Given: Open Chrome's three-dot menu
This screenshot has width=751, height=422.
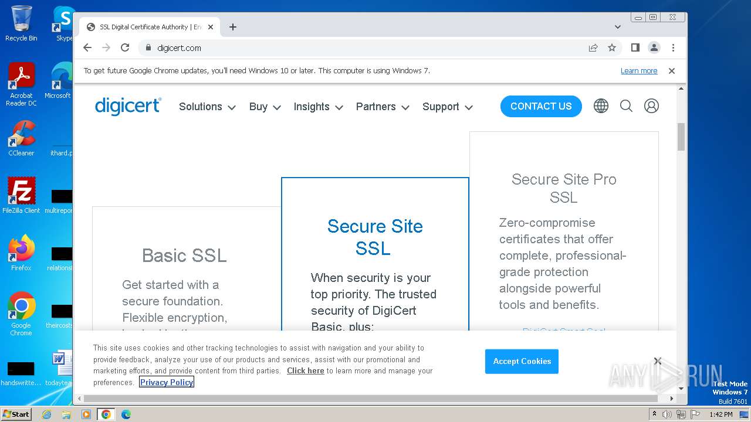Looking at the screenshot, I should 673,48.
